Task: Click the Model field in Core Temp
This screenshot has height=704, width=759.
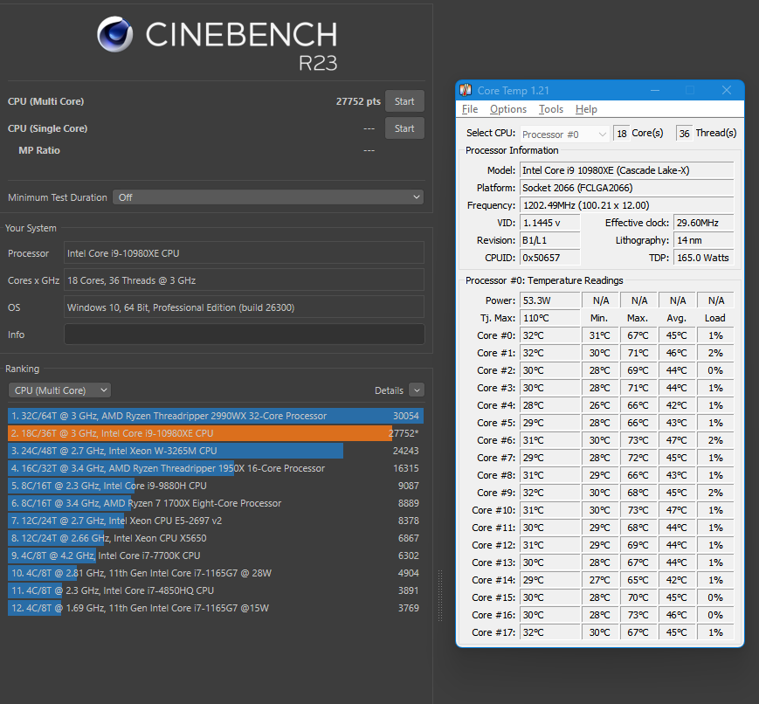Action: (x=627, y=170)
